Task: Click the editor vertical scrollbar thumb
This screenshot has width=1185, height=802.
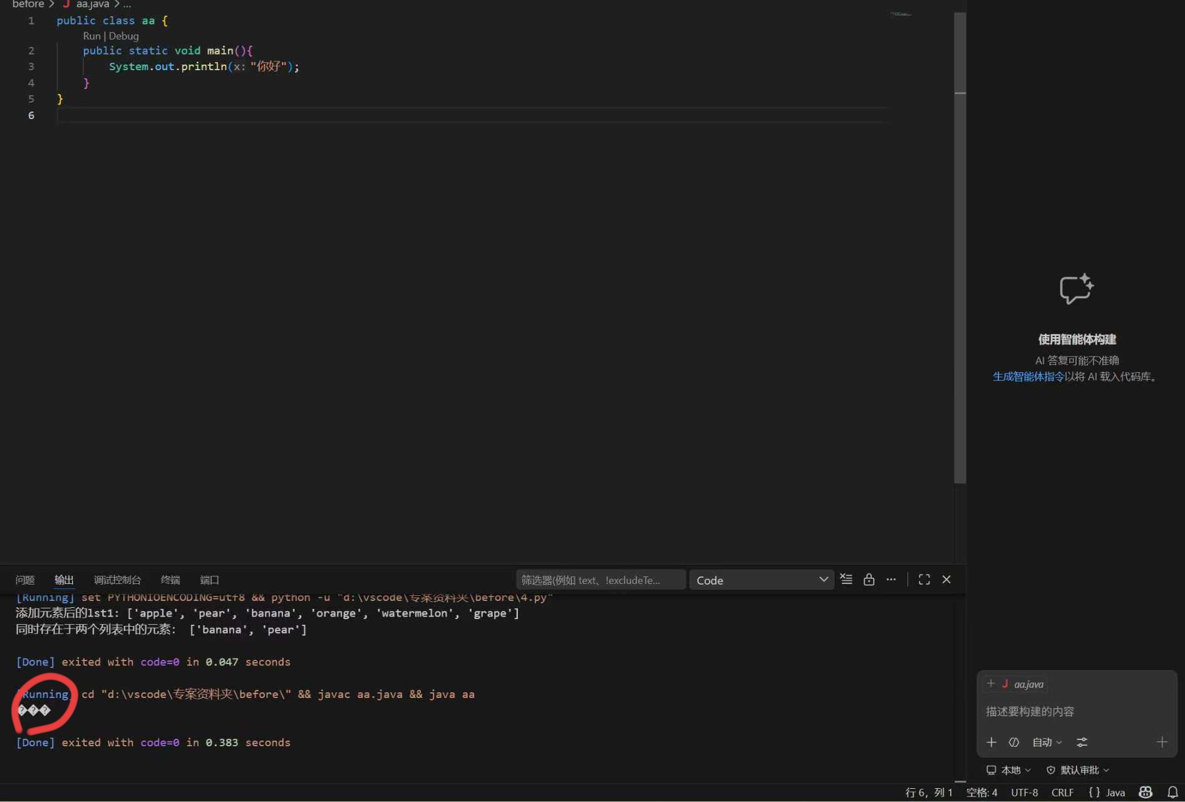Action: (x=960, y=248)
